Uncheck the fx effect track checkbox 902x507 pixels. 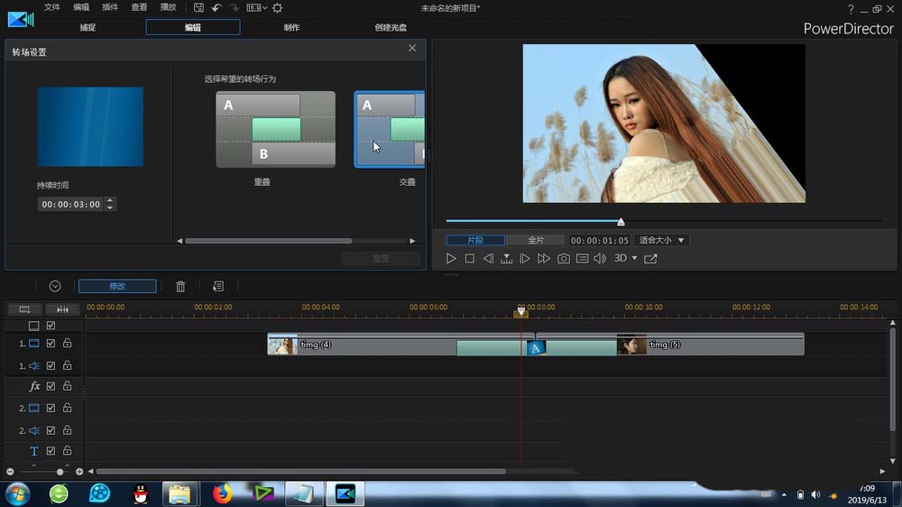coord(51,386)
